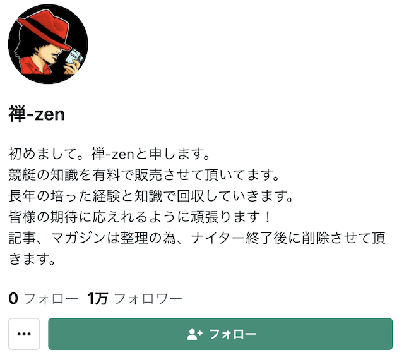View the 1万 フォロワー followers list
The width and height of the screenshot is (404, 355).
coord(134,299)
